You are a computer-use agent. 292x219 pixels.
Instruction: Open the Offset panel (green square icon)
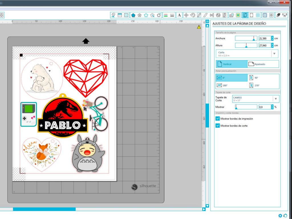coord(238,15)
